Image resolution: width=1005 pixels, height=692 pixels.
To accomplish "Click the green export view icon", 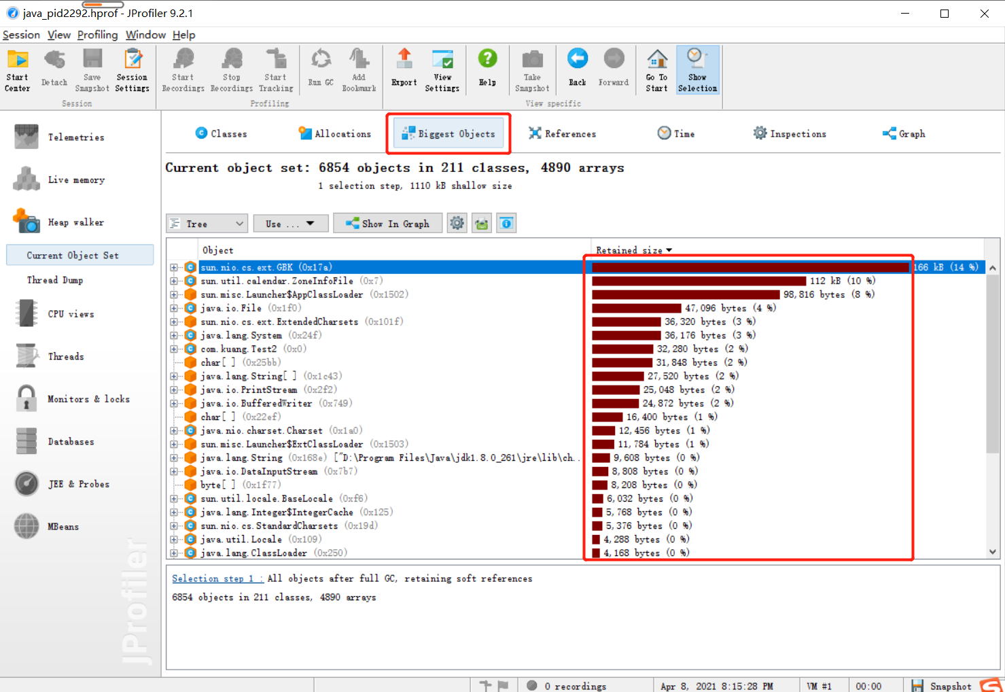I will (482, 224).
